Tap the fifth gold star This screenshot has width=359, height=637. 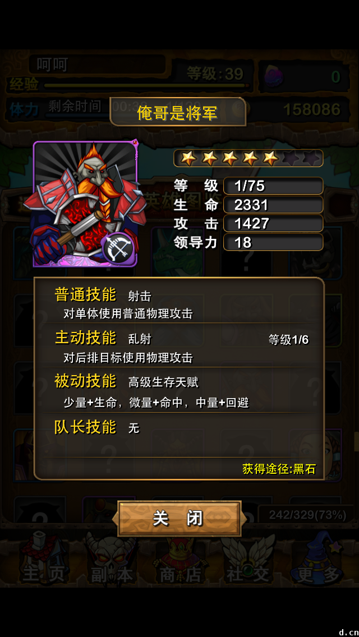(270, 159)
